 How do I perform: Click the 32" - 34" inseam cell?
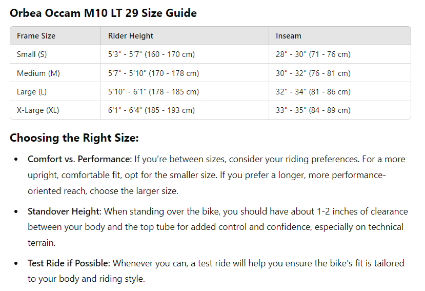(313, 92)
